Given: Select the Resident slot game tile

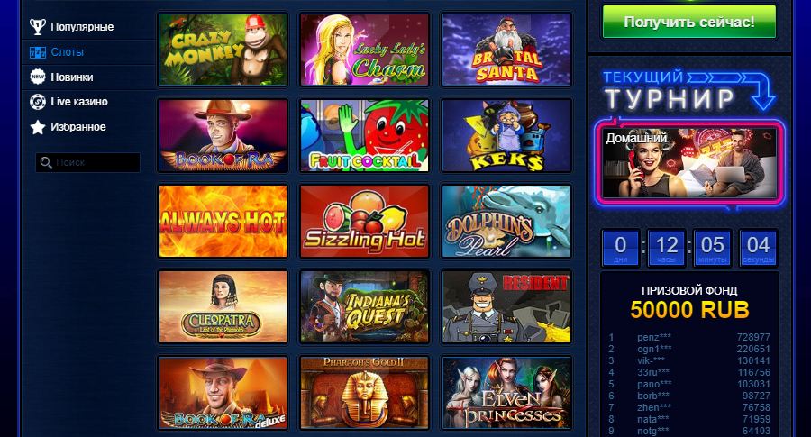Looking at the screenshot, I should (x=506, y=307).
